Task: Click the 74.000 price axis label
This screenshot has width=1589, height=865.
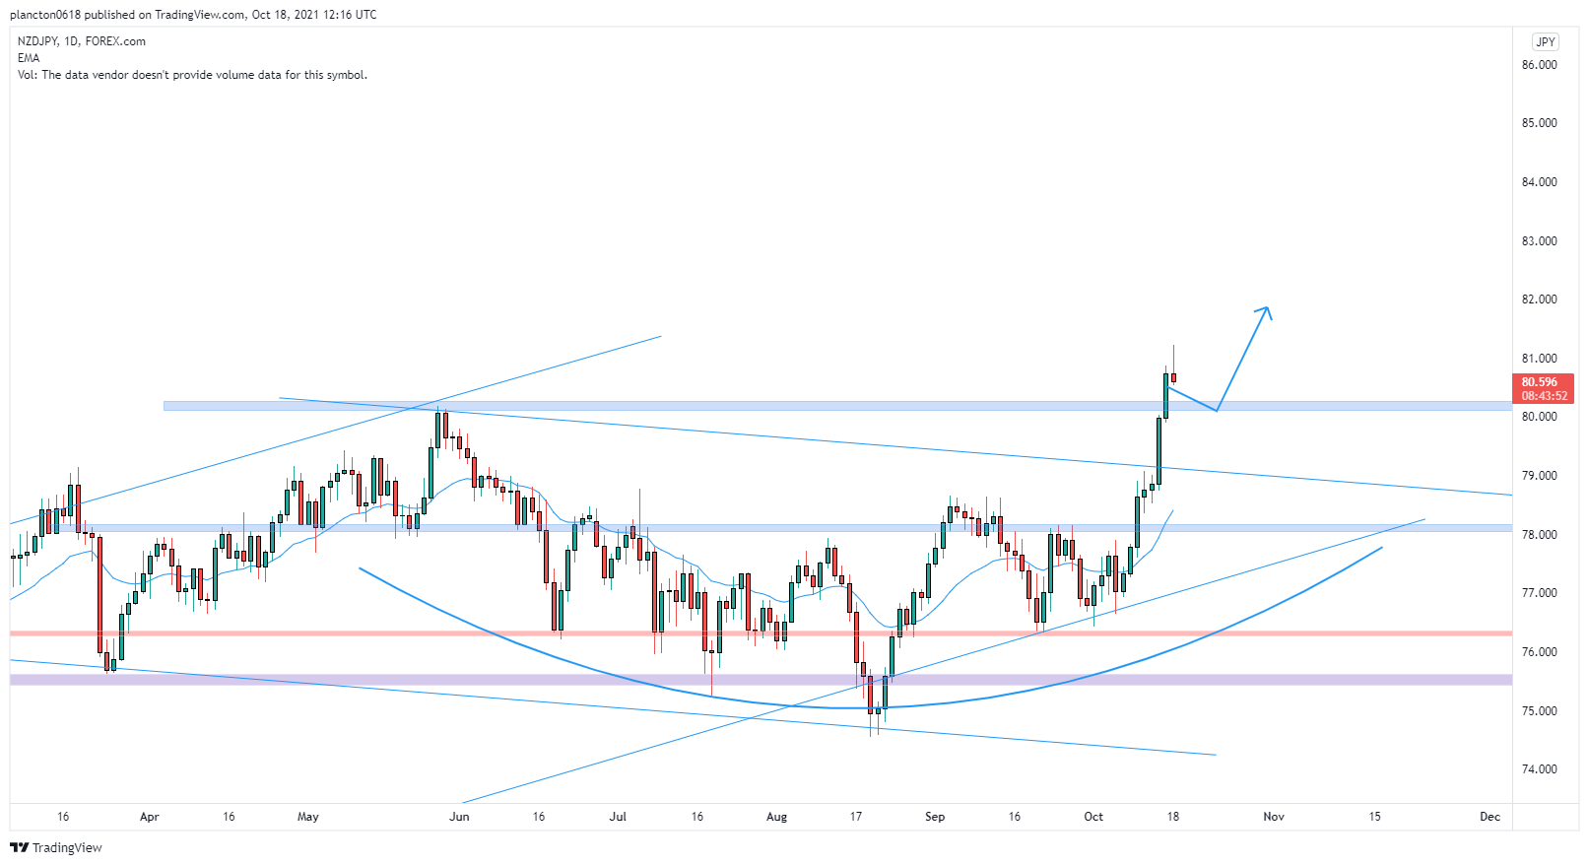Action: coord(1540,769)
